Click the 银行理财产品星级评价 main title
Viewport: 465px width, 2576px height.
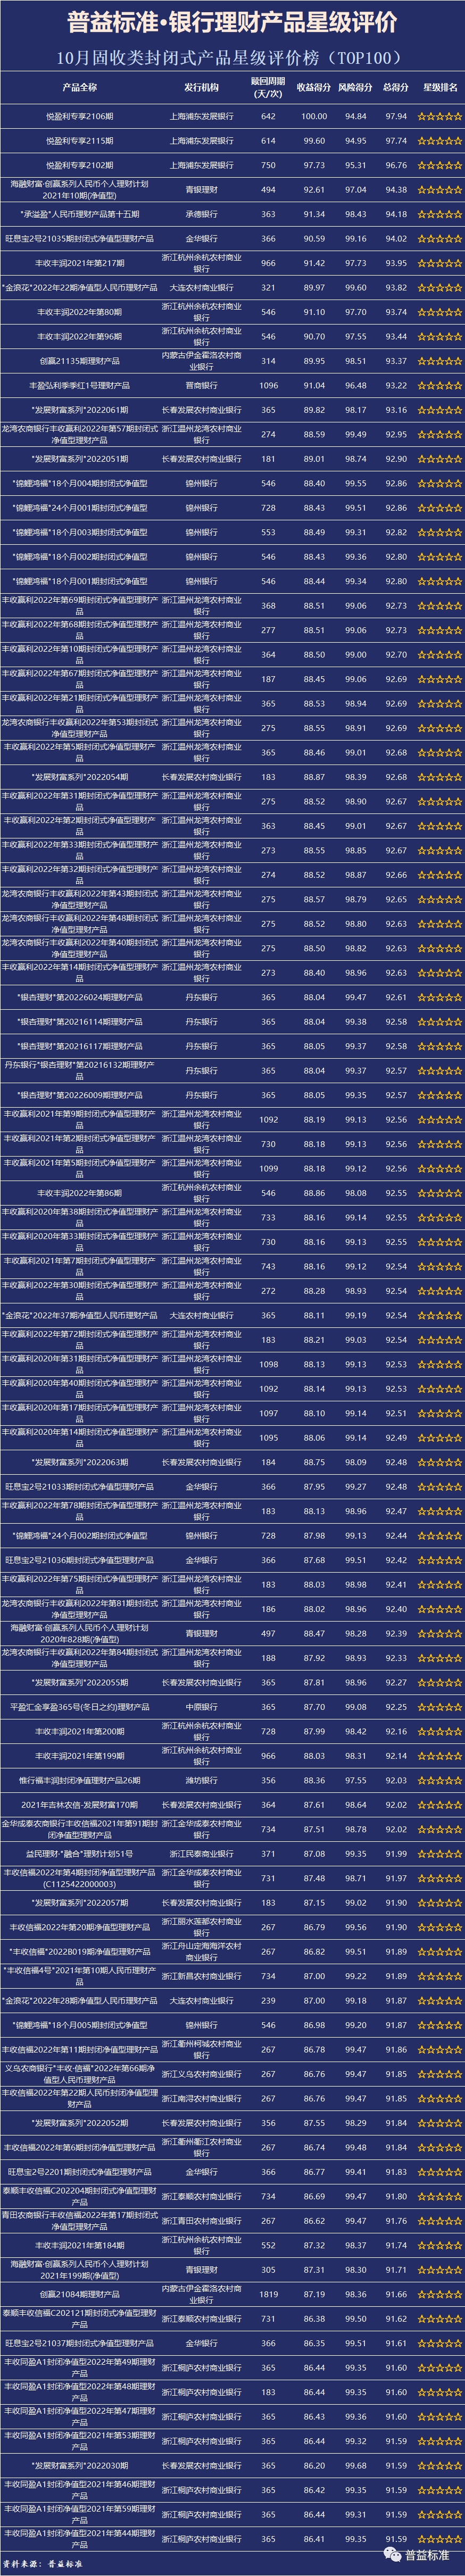tap(232, 23)
